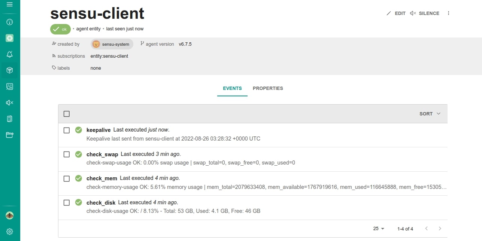Click the check_mem green status icon
The image size is (482, 241).
click(x=78, y=178)
